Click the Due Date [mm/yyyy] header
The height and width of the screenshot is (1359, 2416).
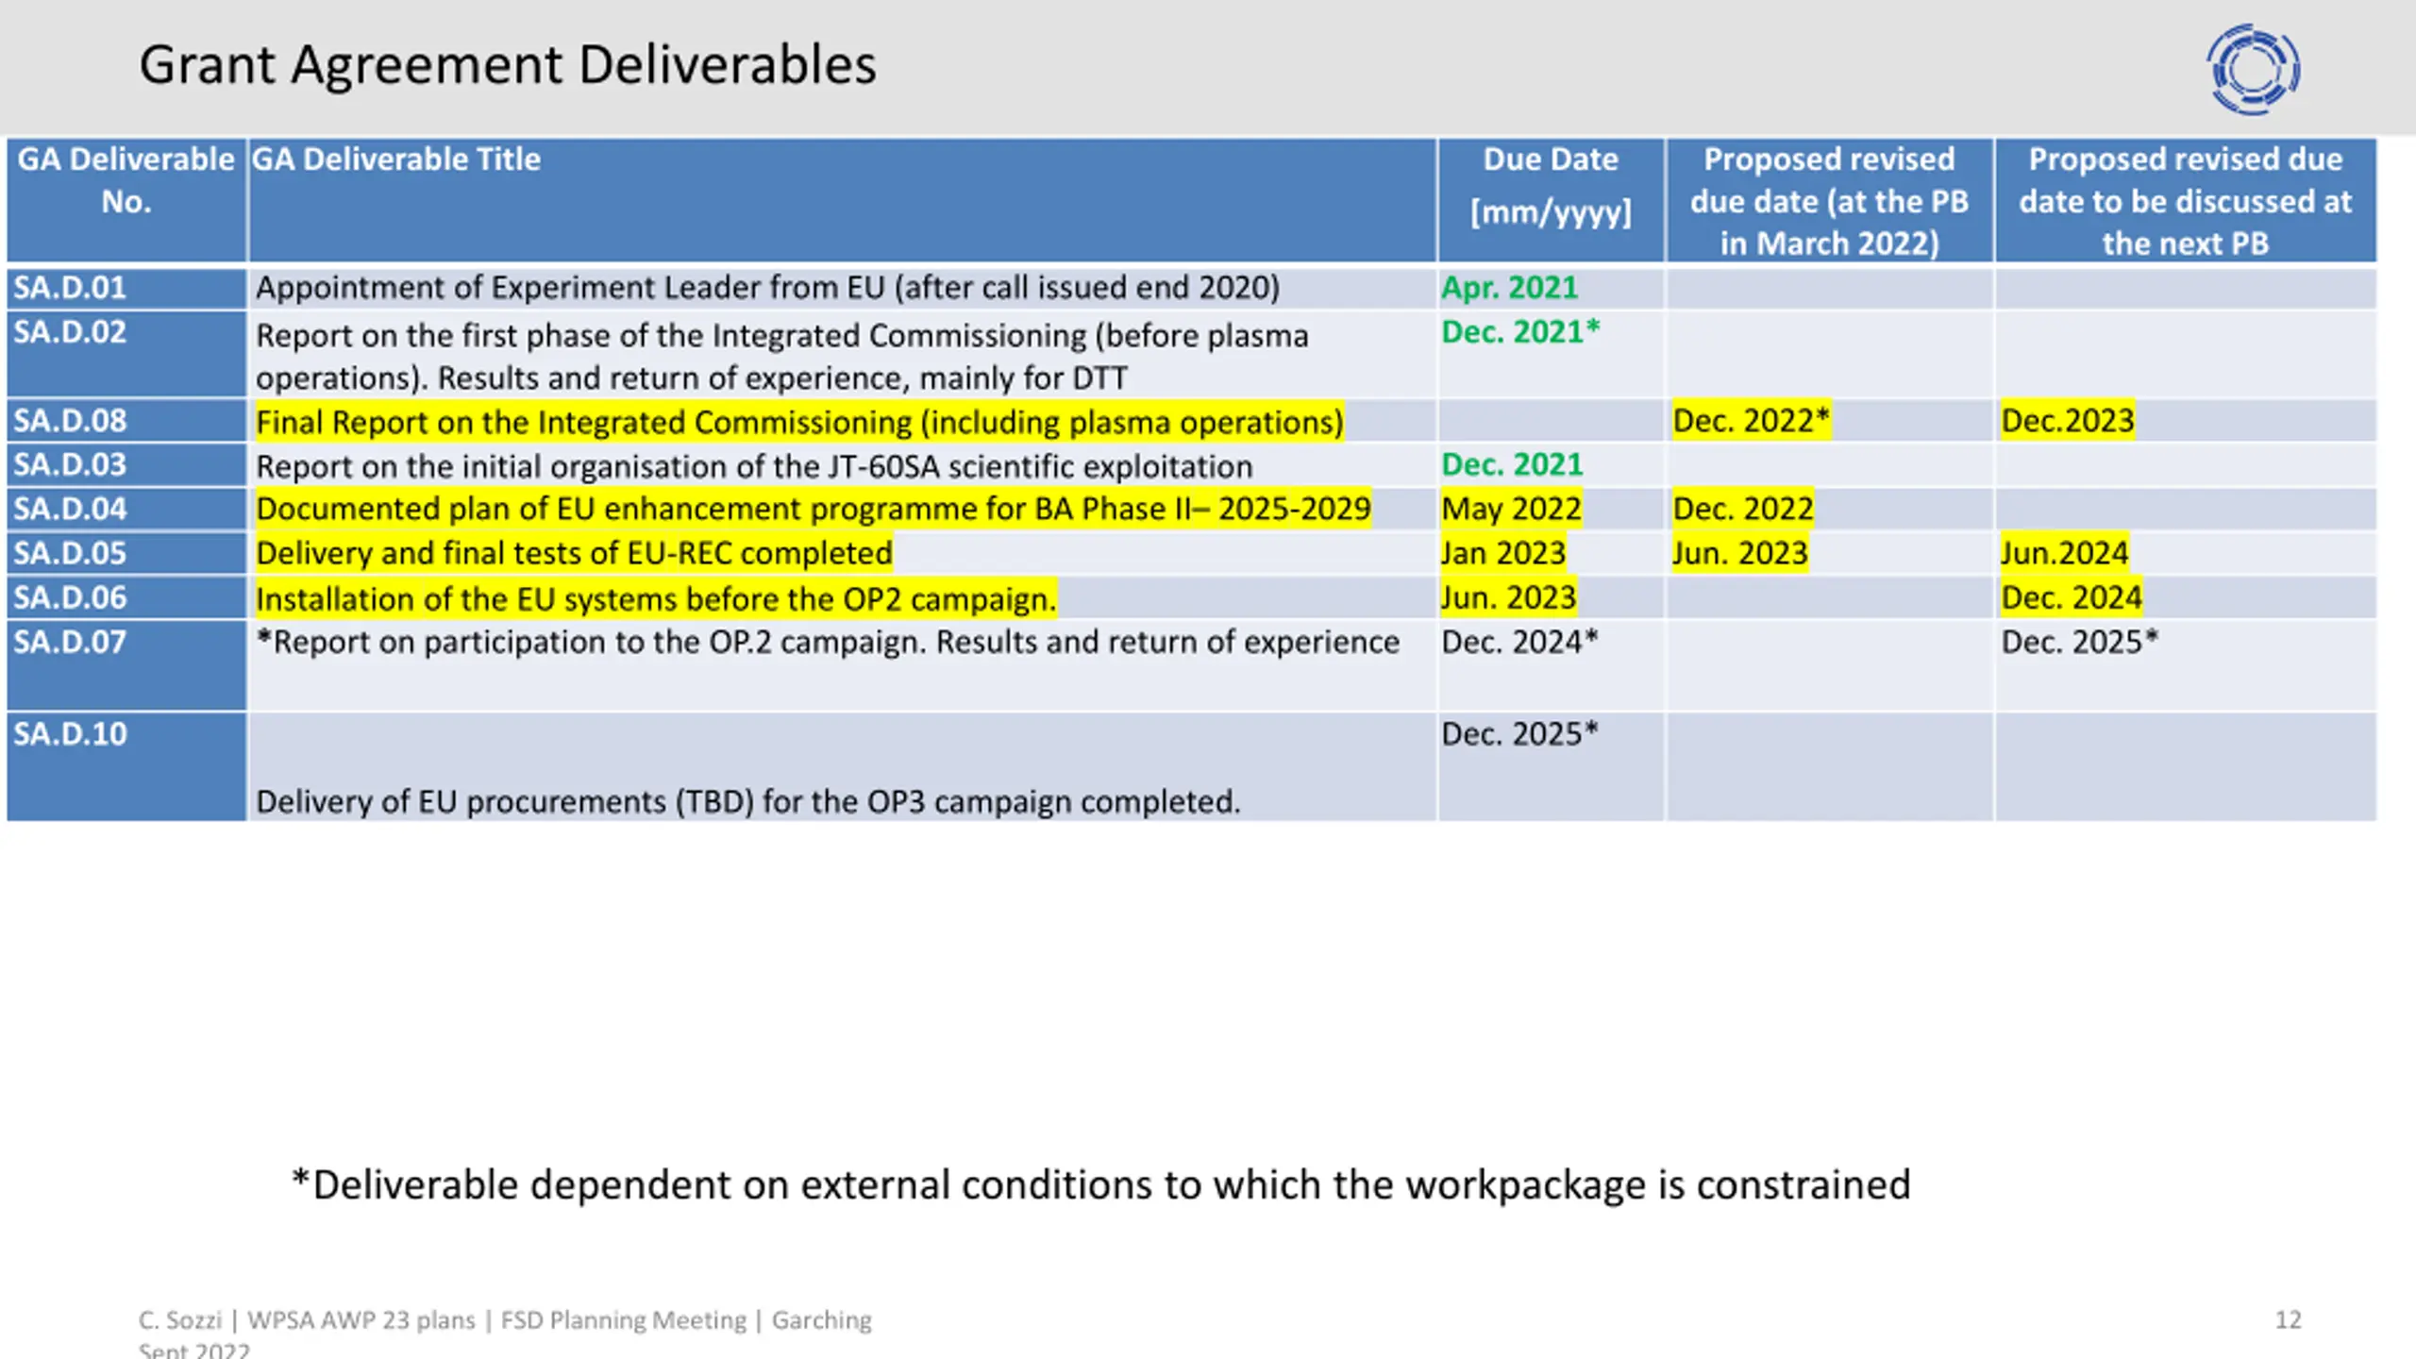(1551, 200)
